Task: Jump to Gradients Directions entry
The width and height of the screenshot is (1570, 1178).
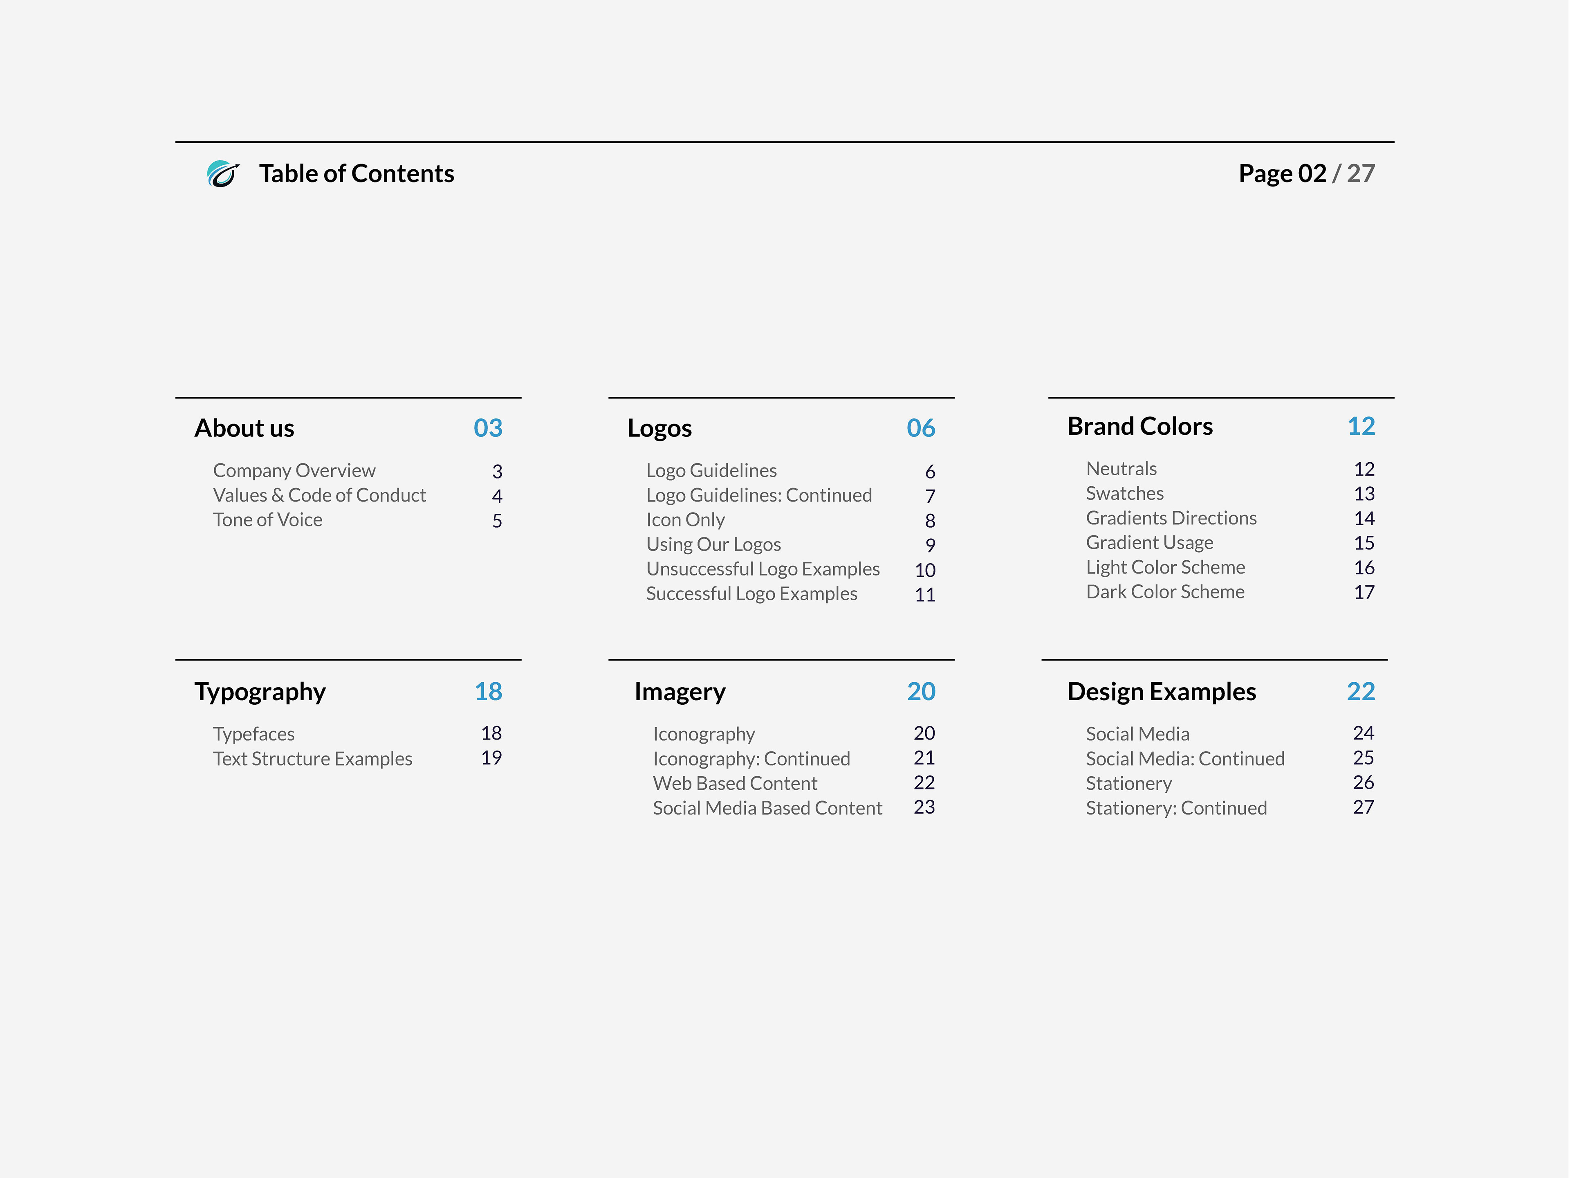Action: click(x=1171, y=518)
